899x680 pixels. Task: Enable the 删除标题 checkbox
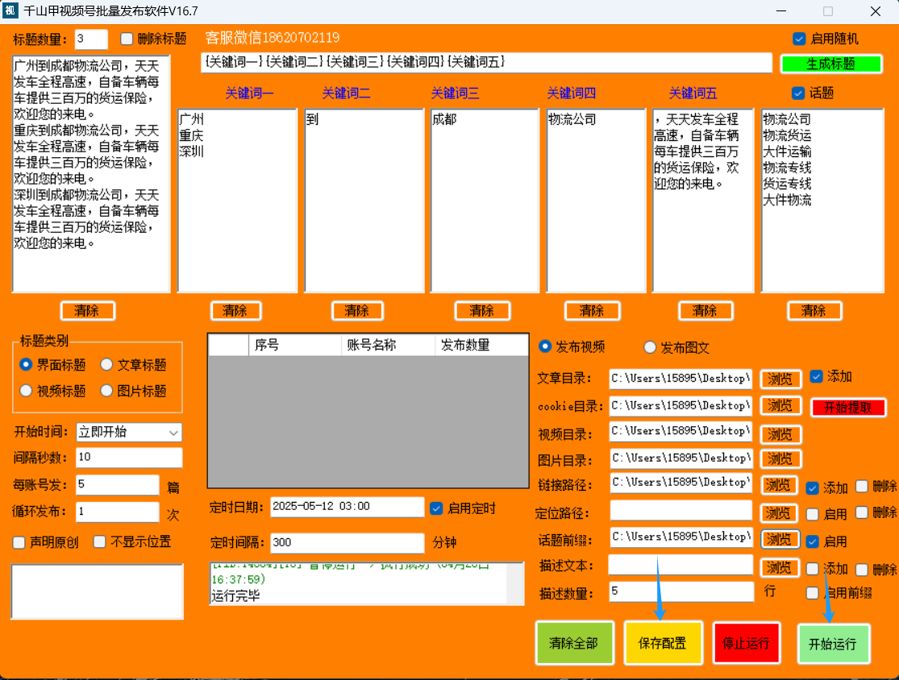click(x=127, y=39)
